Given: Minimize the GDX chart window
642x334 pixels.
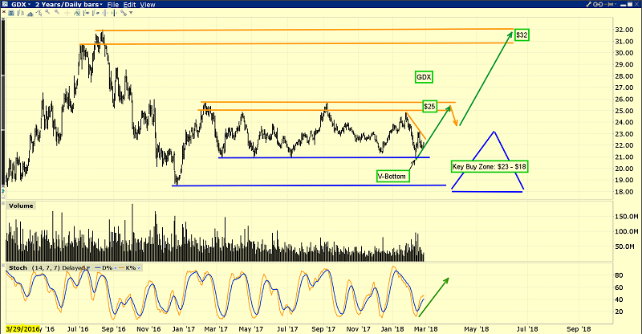Looking at the screenshot, I should point(623,6).
